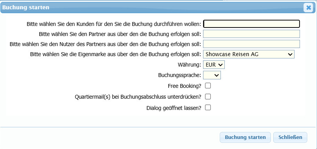Click the Buchung starten button

point(245,137)
